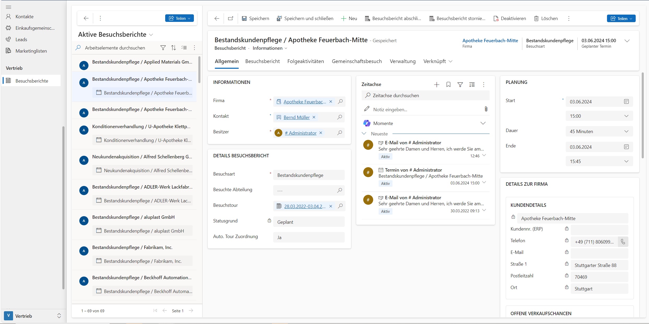Remove Bernd Müller from Kontakt field

(x=314, y=117)
